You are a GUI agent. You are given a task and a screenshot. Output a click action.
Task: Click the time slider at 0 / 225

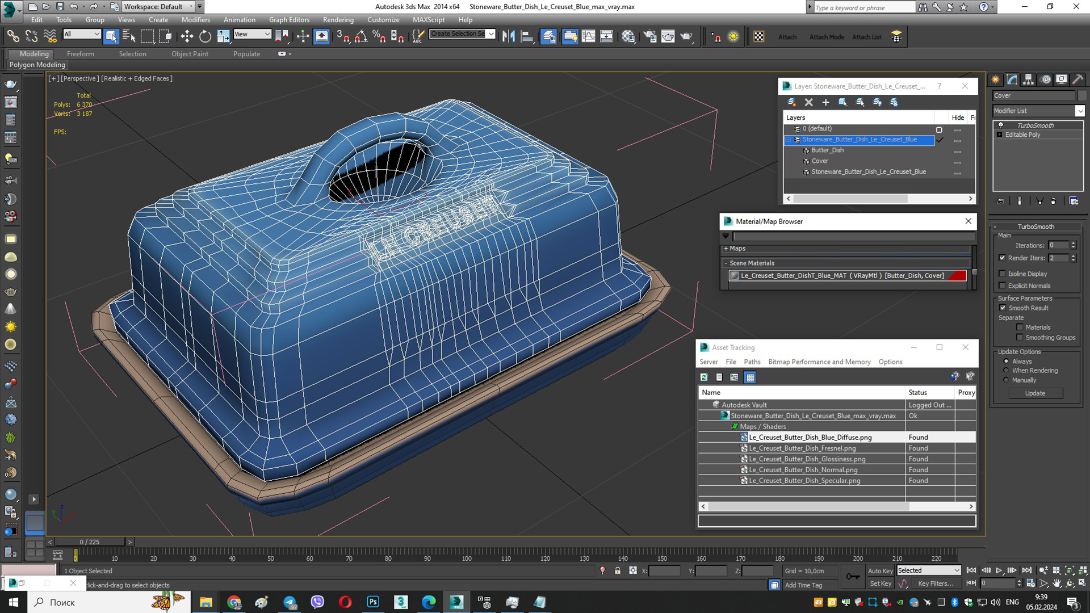tap(90, 542)
